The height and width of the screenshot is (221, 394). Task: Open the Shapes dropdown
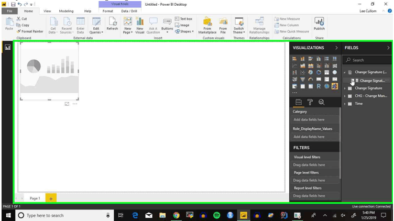point(184,31)
